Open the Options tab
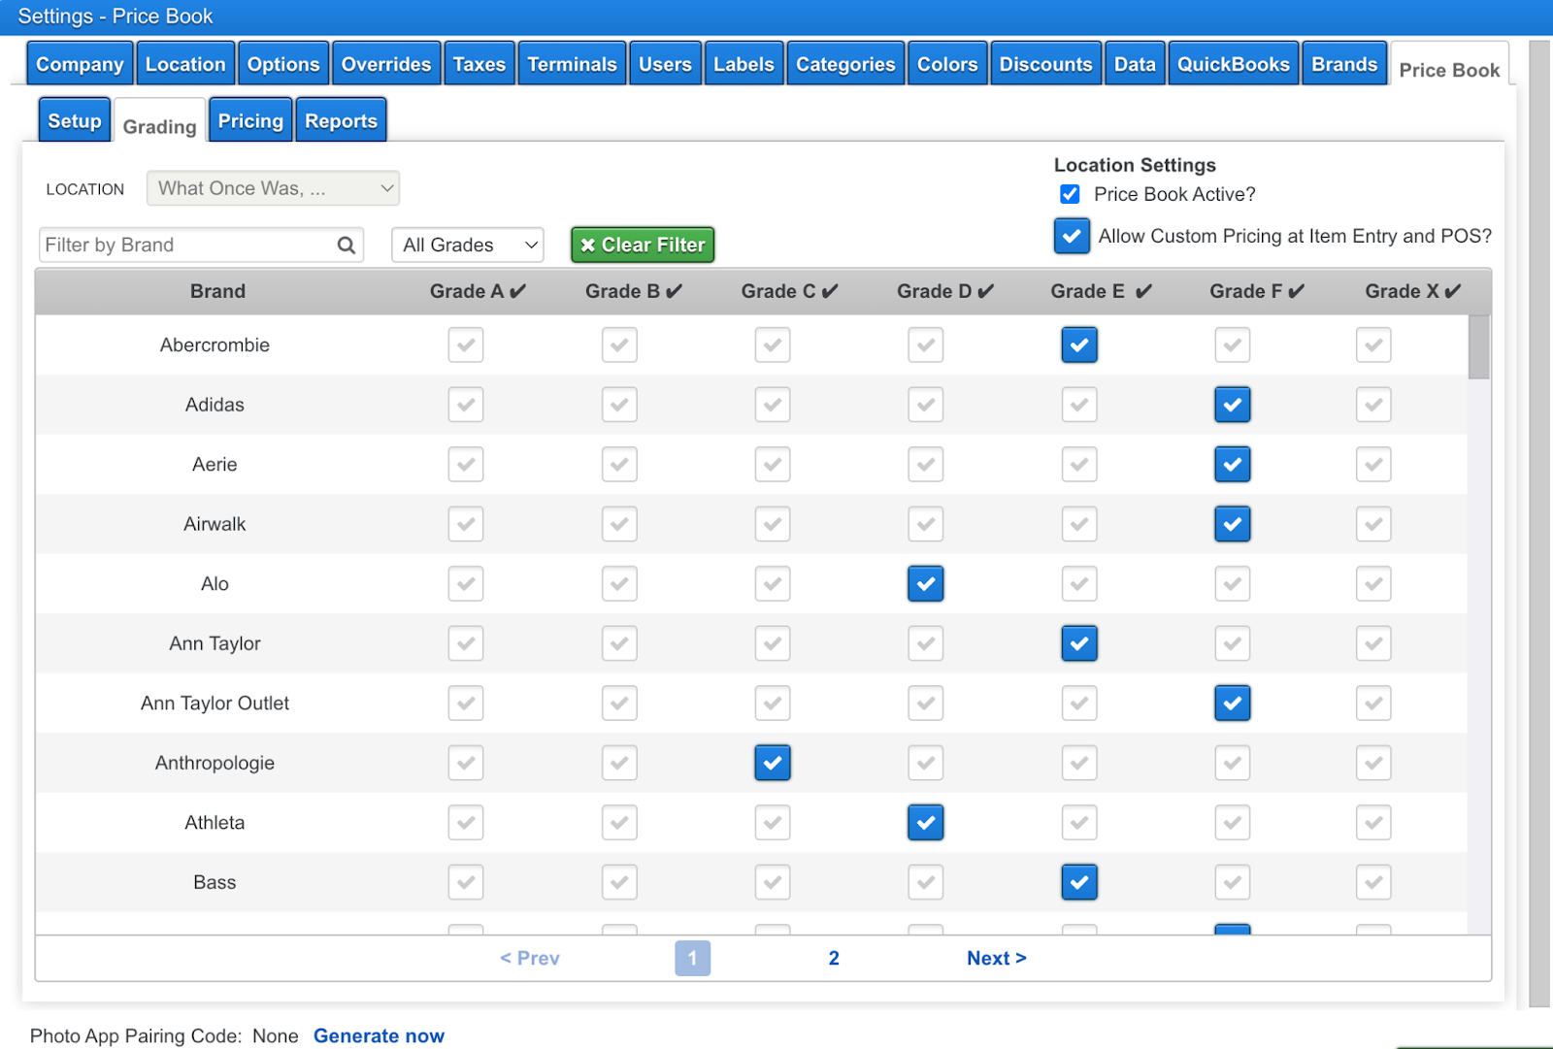The height and width of the screenshot is (1049, 1553). 283,64
